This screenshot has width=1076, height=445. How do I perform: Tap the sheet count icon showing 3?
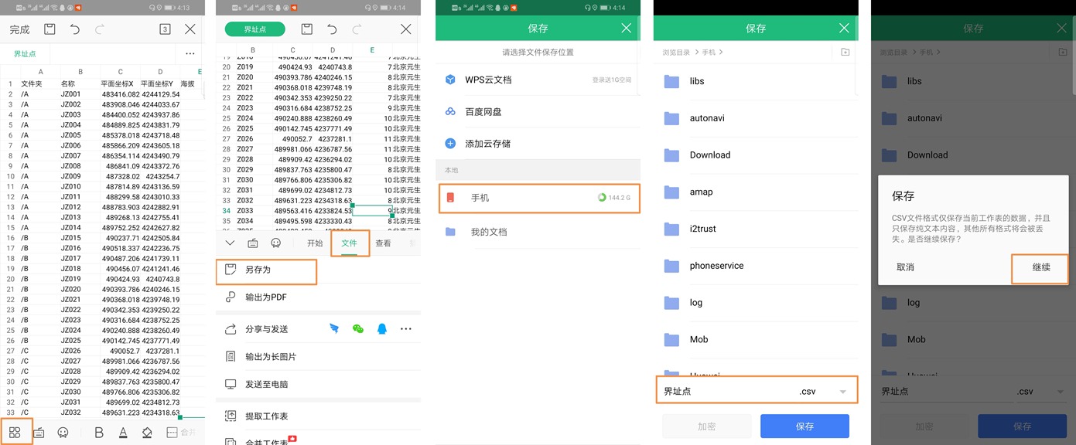tap(165, 29)
